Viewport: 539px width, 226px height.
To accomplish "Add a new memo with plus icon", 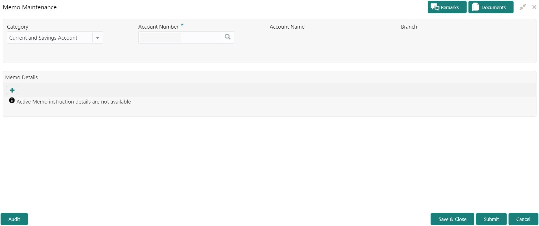I will [x=12, y=90].
